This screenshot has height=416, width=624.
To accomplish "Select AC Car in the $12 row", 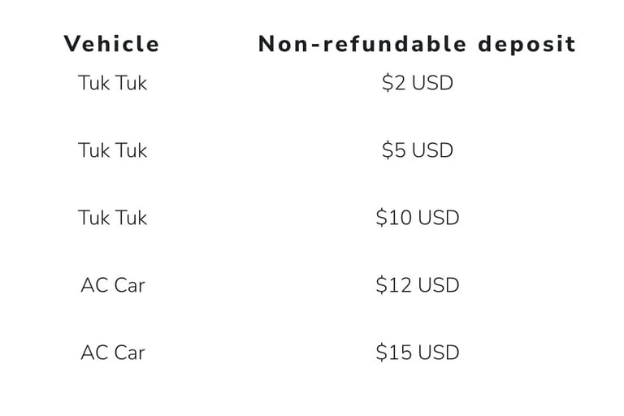I will click(x=112, y=285).
